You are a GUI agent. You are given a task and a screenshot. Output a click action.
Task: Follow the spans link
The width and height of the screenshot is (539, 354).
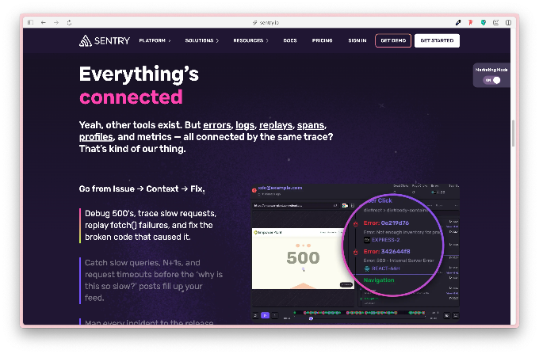(x=311, y=125)
